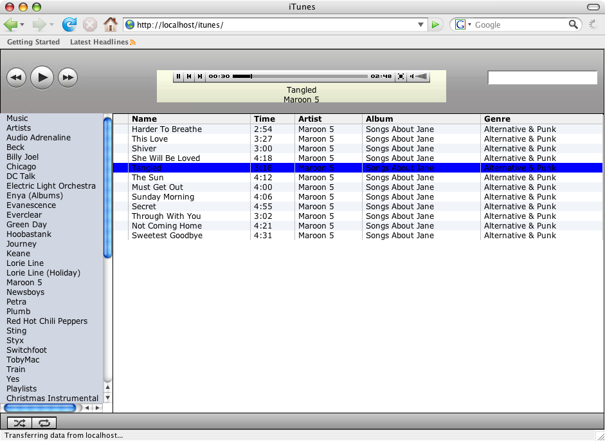The image size is (605, 441).
Task: Open the forward history dropdown arrow
Action: (51, 24)
